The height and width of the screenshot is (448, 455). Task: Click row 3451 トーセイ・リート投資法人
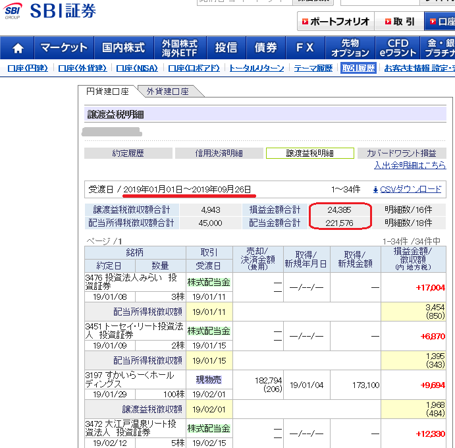pos(134,331)
